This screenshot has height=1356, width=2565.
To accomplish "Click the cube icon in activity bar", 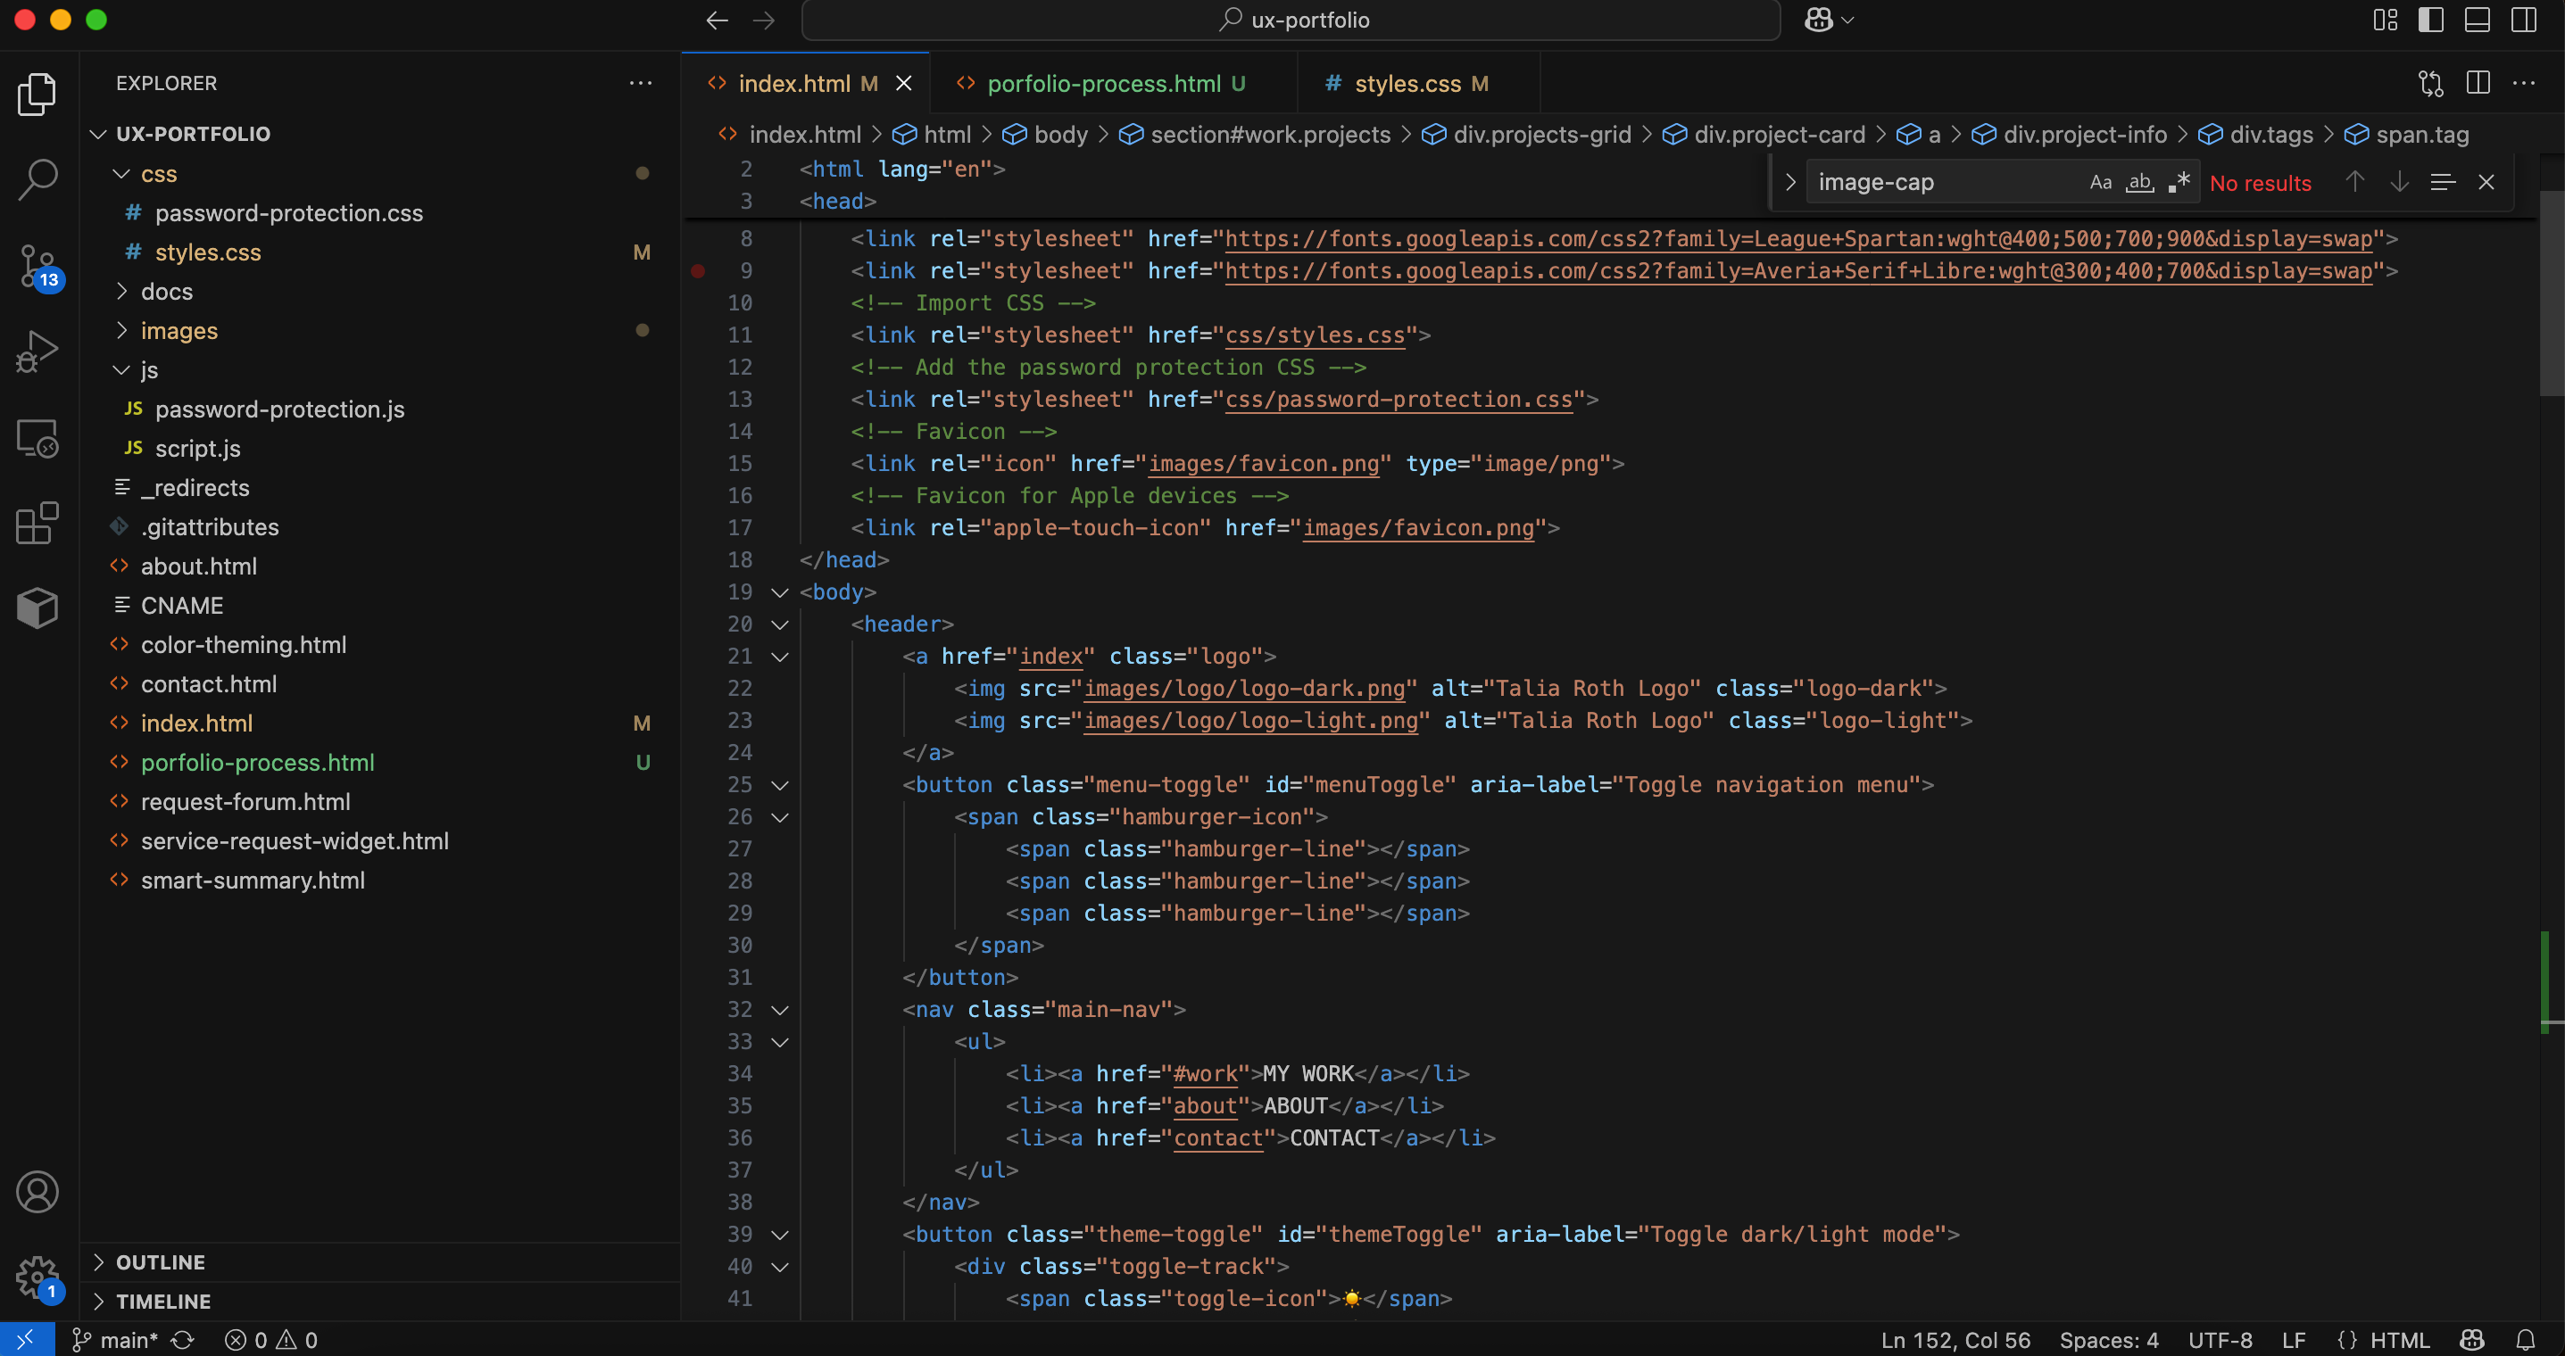I will point(37,608).
